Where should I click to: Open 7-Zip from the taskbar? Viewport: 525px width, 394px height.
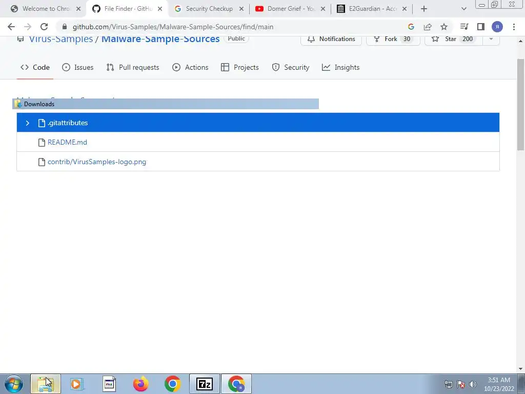205,384
